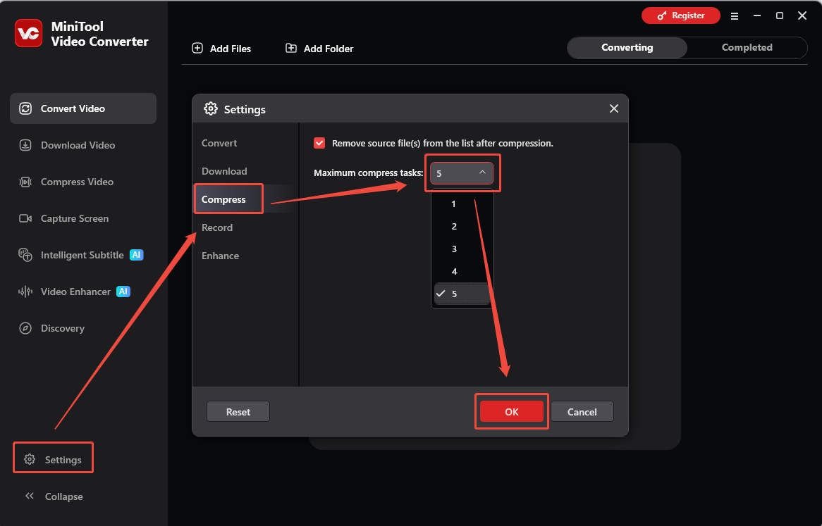Click the Settings gear icon in sidebar
822x526 pixels.
click(30, 459)
